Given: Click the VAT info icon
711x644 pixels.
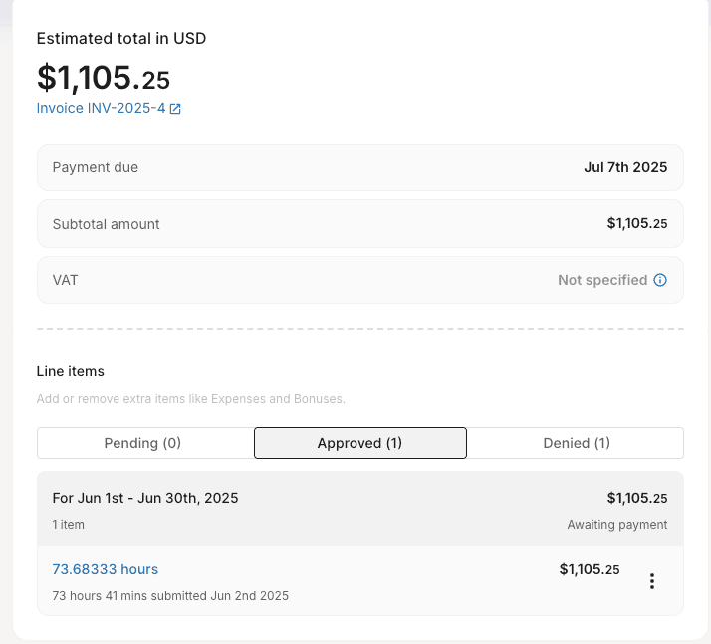Looking at the screenshot, I should click(660, 280).
